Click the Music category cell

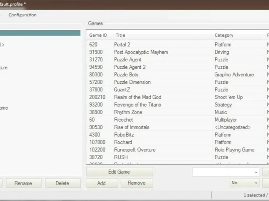pyautogui.click(x=221, y=112)
